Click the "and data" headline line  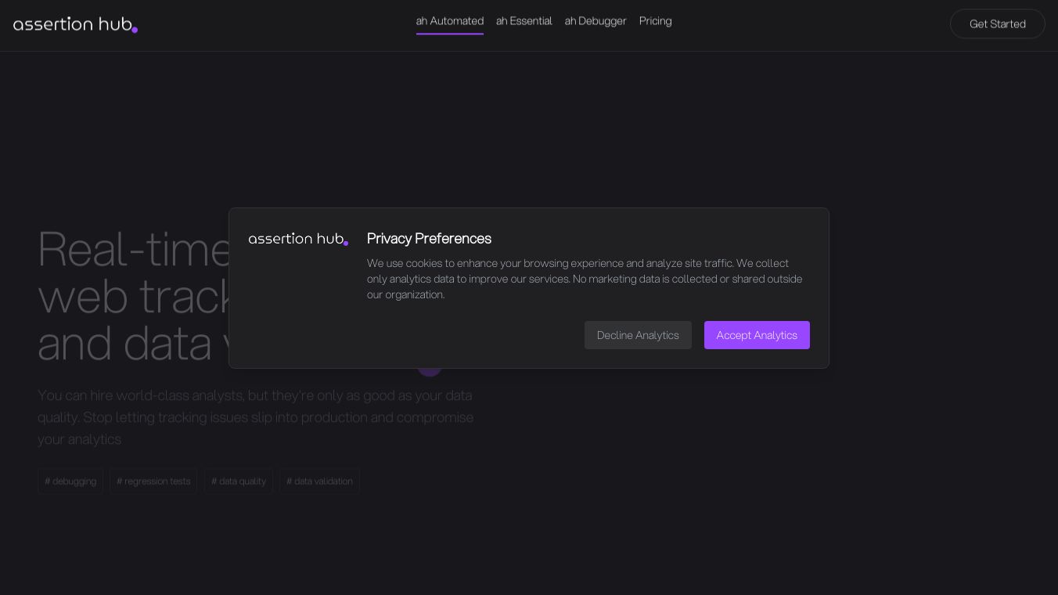click(125, 344)
